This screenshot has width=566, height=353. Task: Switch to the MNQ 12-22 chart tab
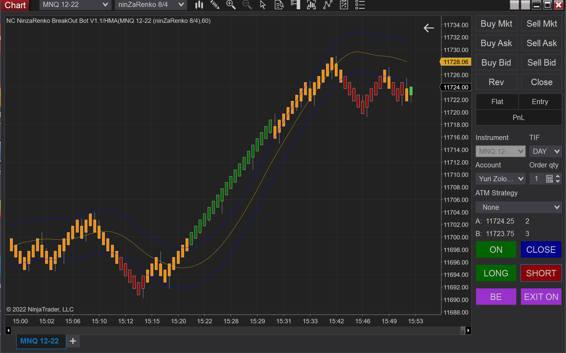[41, 341]
